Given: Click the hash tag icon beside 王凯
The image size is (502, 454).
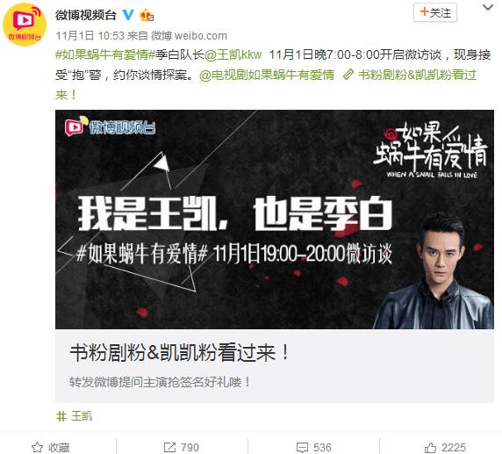Looking at the screenshot, I should coord(61,416).
